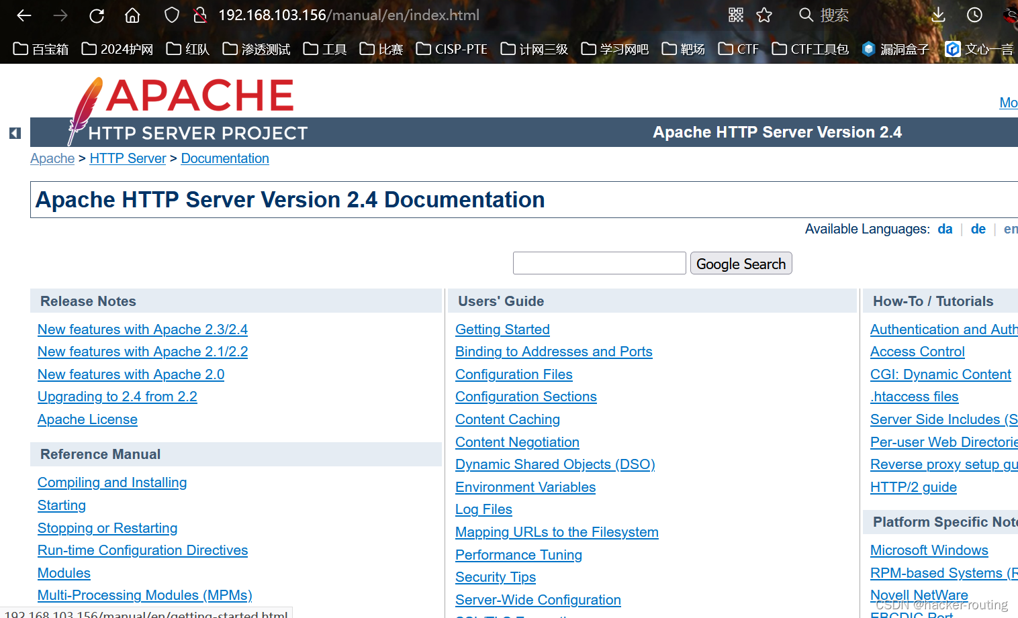The width and height of the screenshot is (1018, 618).
Task: Open New features with Apache 2.1/2.2
Action: coord(142,352)
